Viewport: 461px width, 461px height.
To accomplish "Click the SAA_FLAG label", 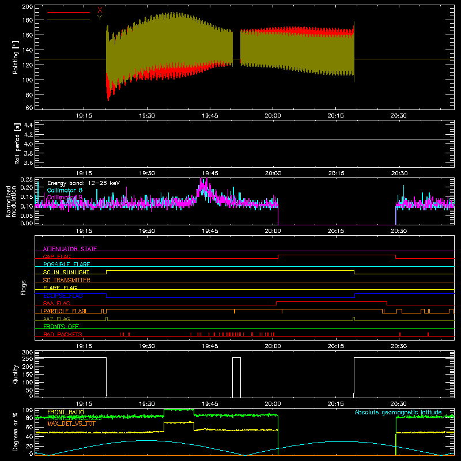I will pyautogui.click(x=56, y=303).
